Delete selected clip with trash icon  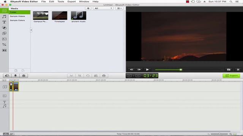pyautogui.click(x=24, y=76)
